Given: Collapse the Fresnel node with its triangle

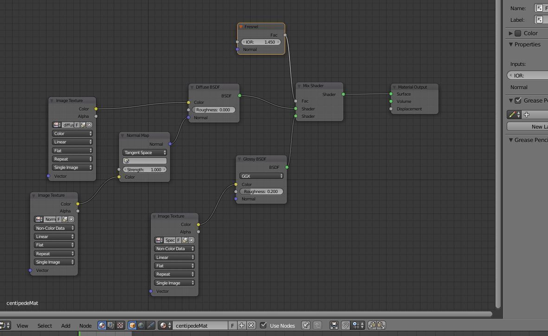Looking at the screenshot, I should tap(241, 27).
